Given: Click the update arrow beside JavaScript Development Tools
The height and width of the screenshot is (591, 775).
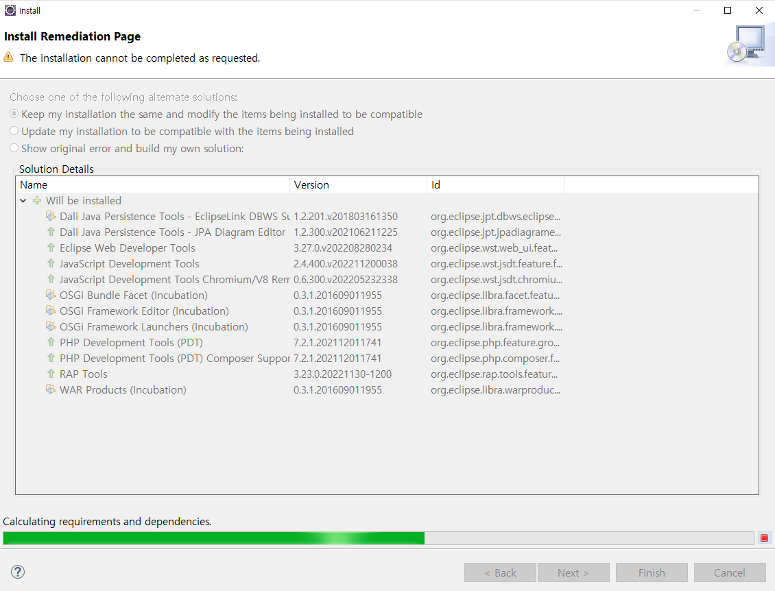Looking at the screenshot, I should pyautogui.click(x=51, y=263).
